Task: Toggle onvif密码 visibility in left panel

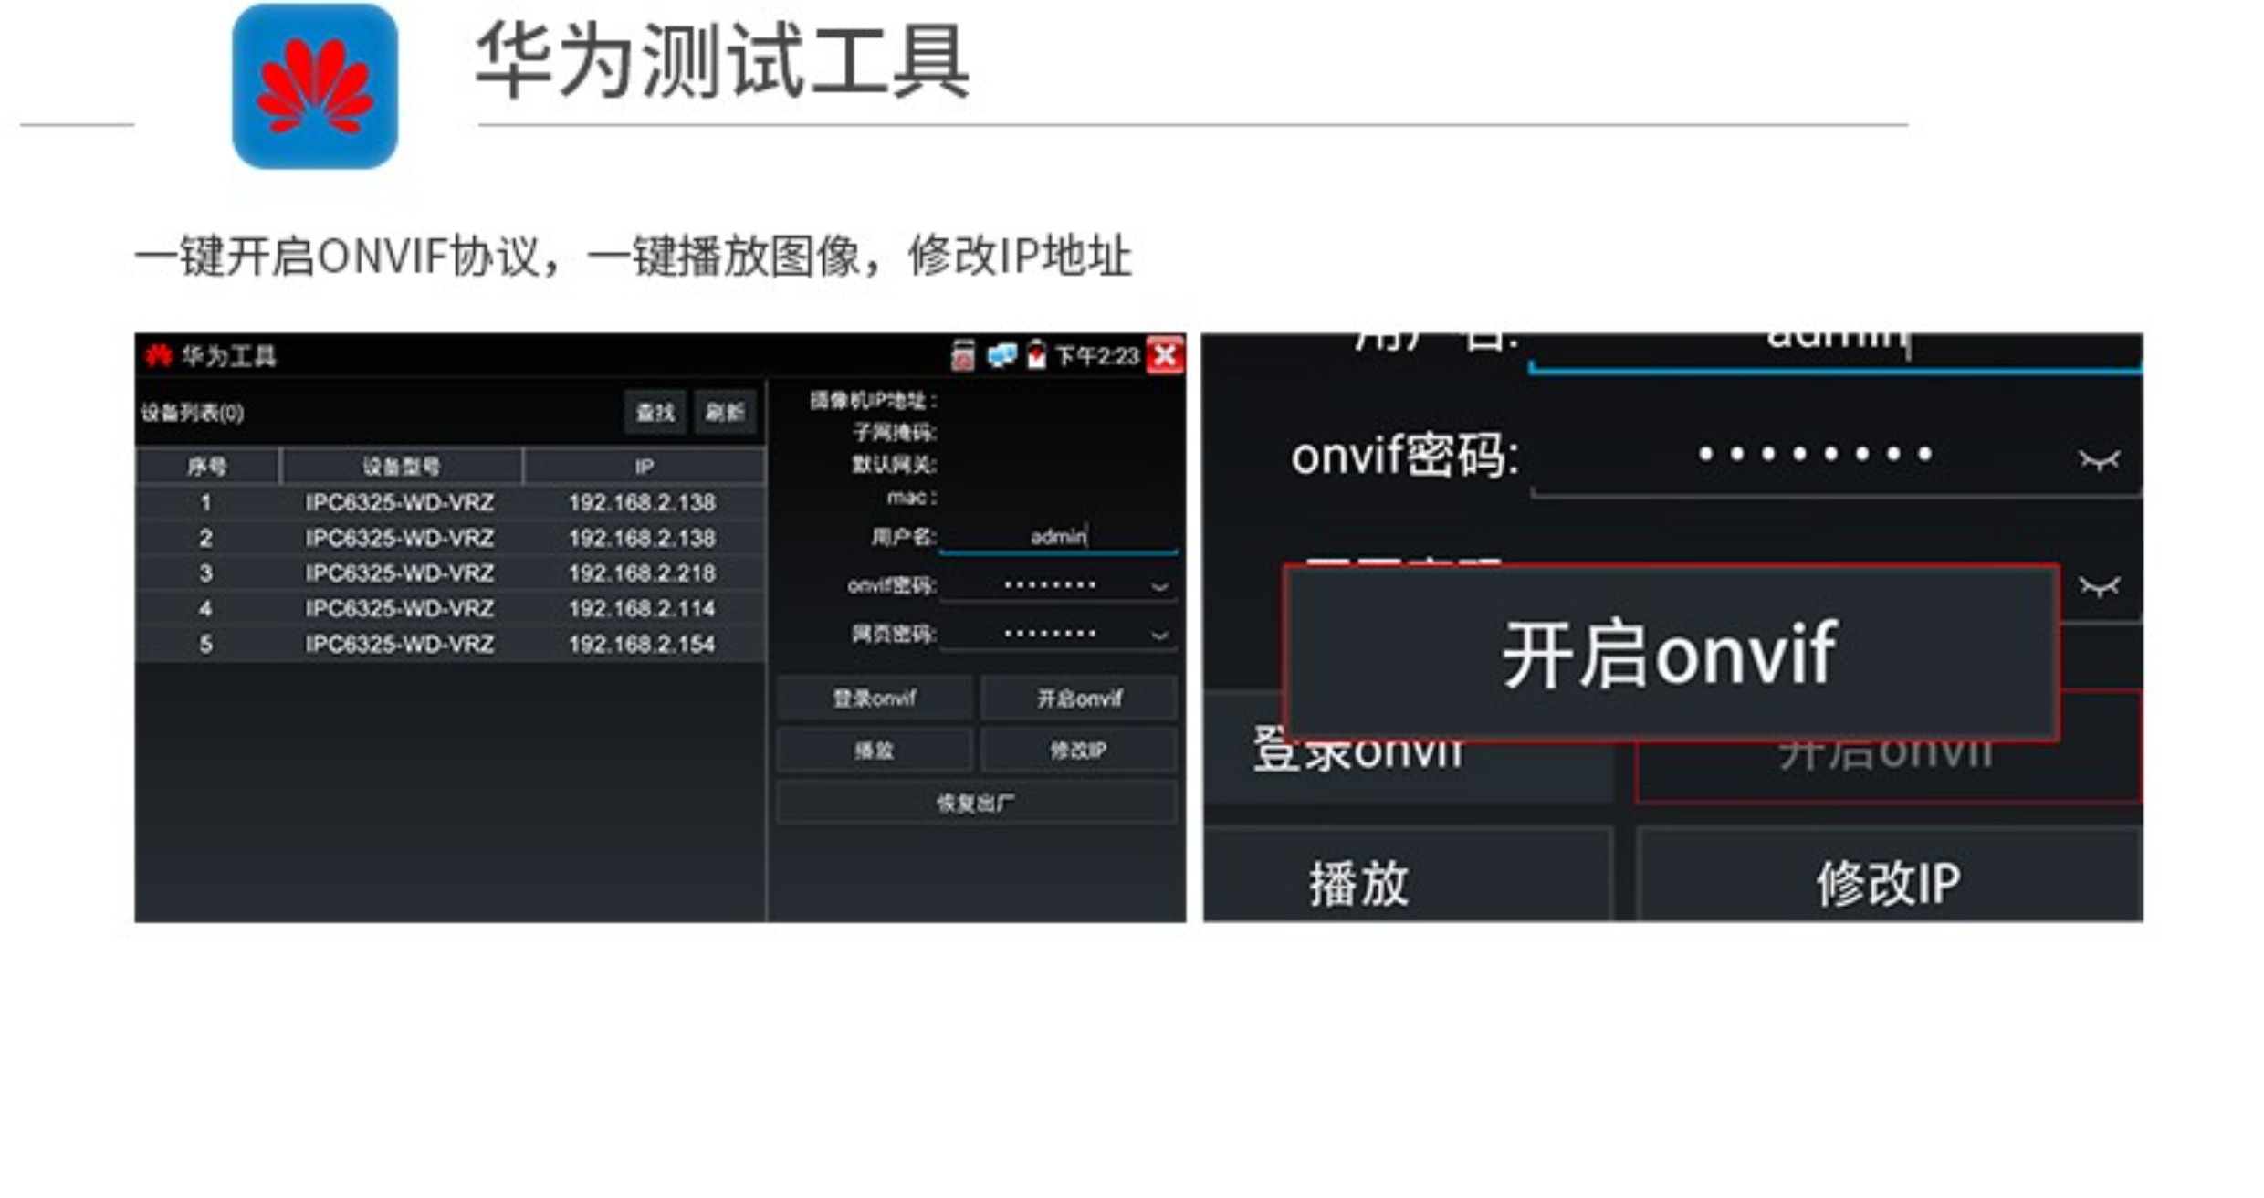Action: tap(1159, 586)
